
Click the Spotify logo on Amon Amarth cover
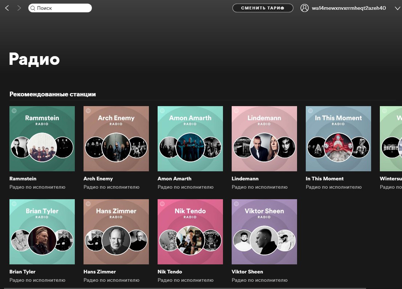click(x=162, y=111)
